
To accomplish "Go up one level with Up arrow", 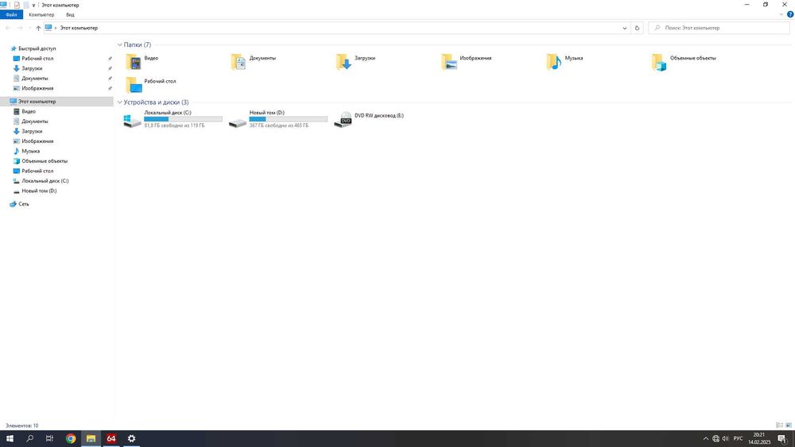I will point(38,28).
